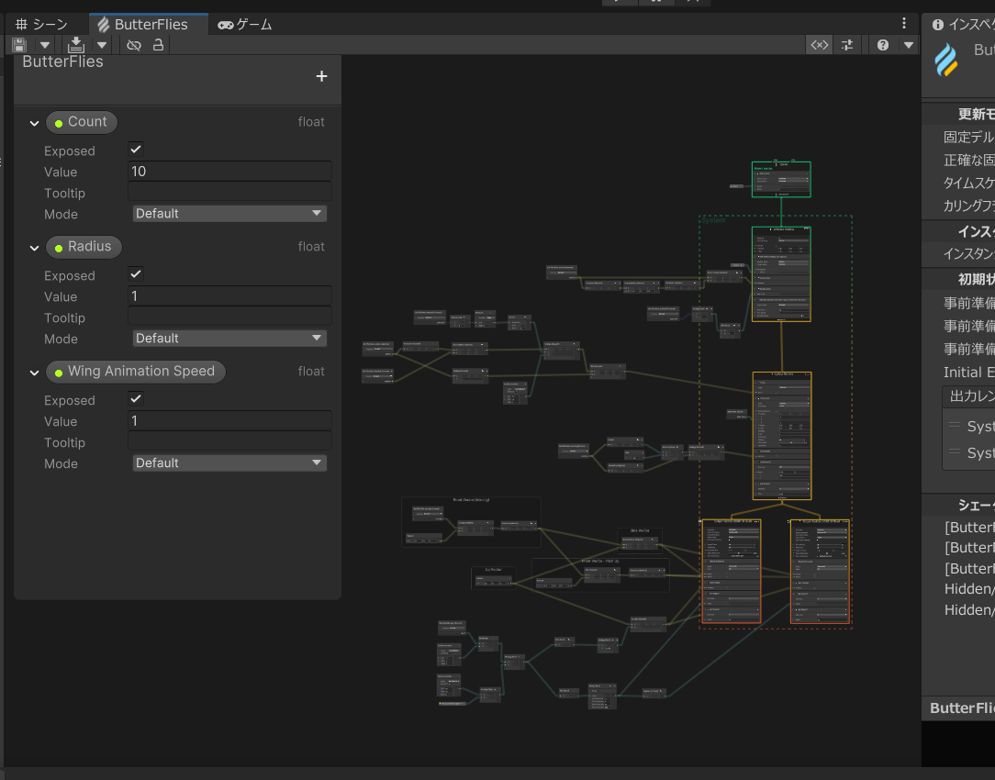995x780 pixels.
Task: Click the Count Value field showing 10
Action: tap(229, 172)
